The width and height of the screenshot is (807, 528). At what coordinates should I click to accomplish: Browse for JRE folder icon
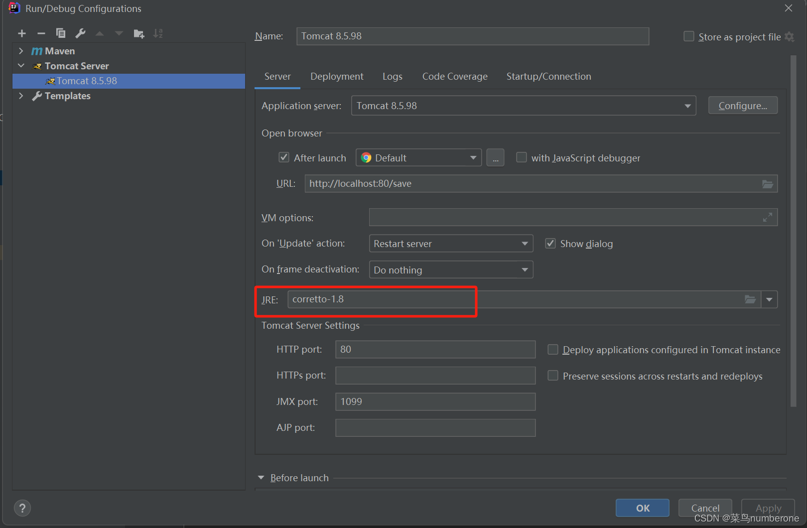click(x=750, y=299)
